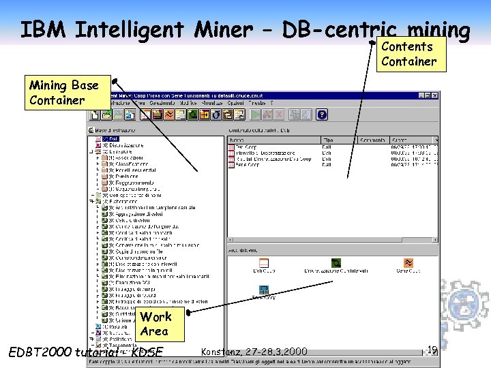Click the greyed-out red stop toolbar icon

tap(267, 115)
